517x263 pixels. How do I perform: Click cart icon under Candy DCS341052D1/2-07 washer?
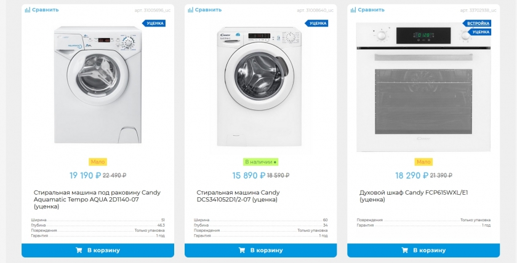pos(242,250)
